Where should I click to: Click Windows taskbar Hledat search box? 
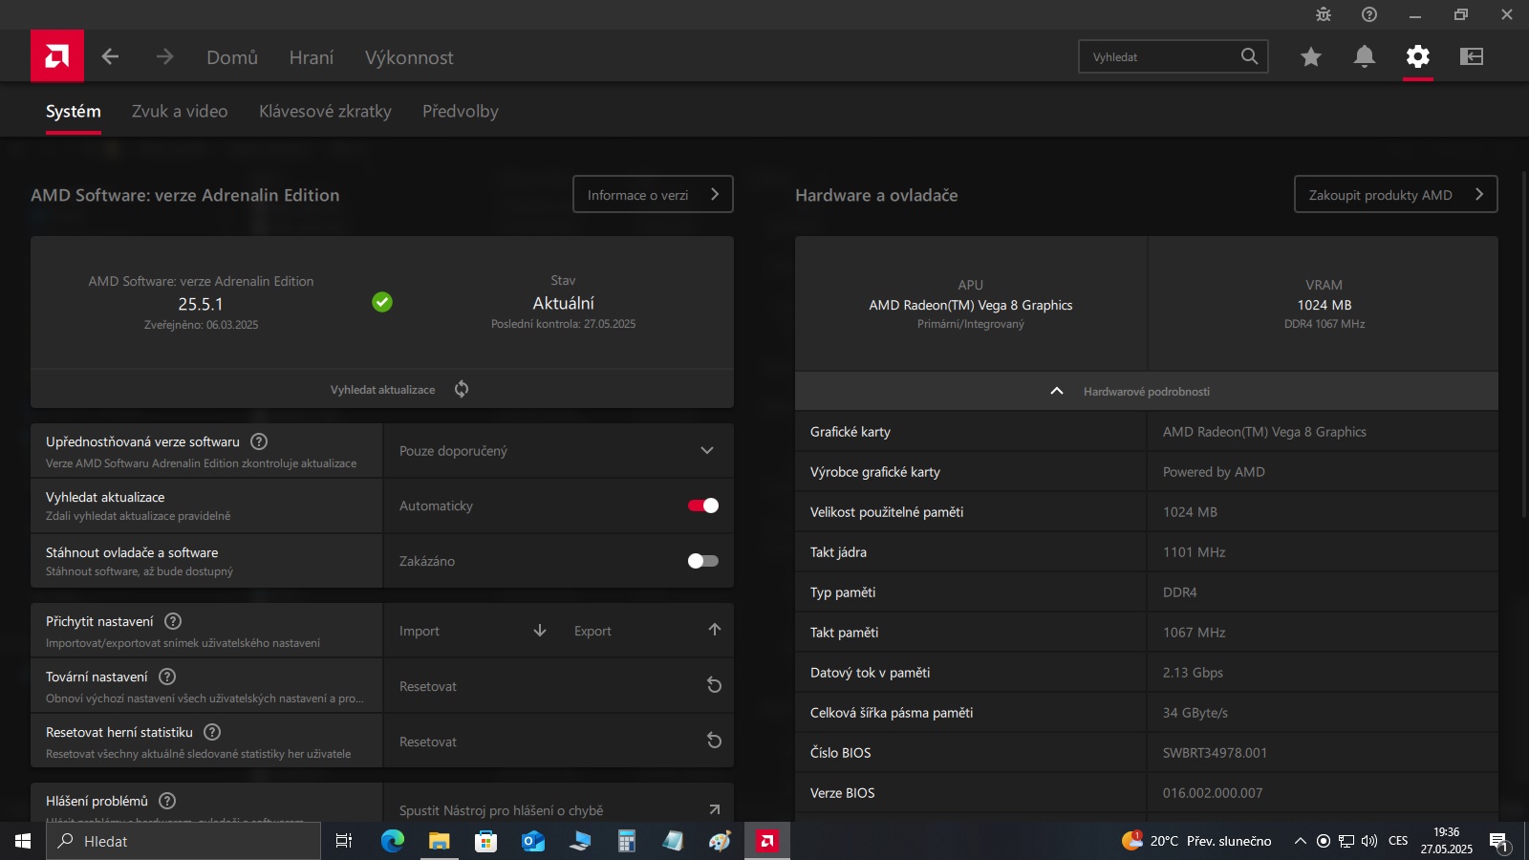click(x=183, y=841)
